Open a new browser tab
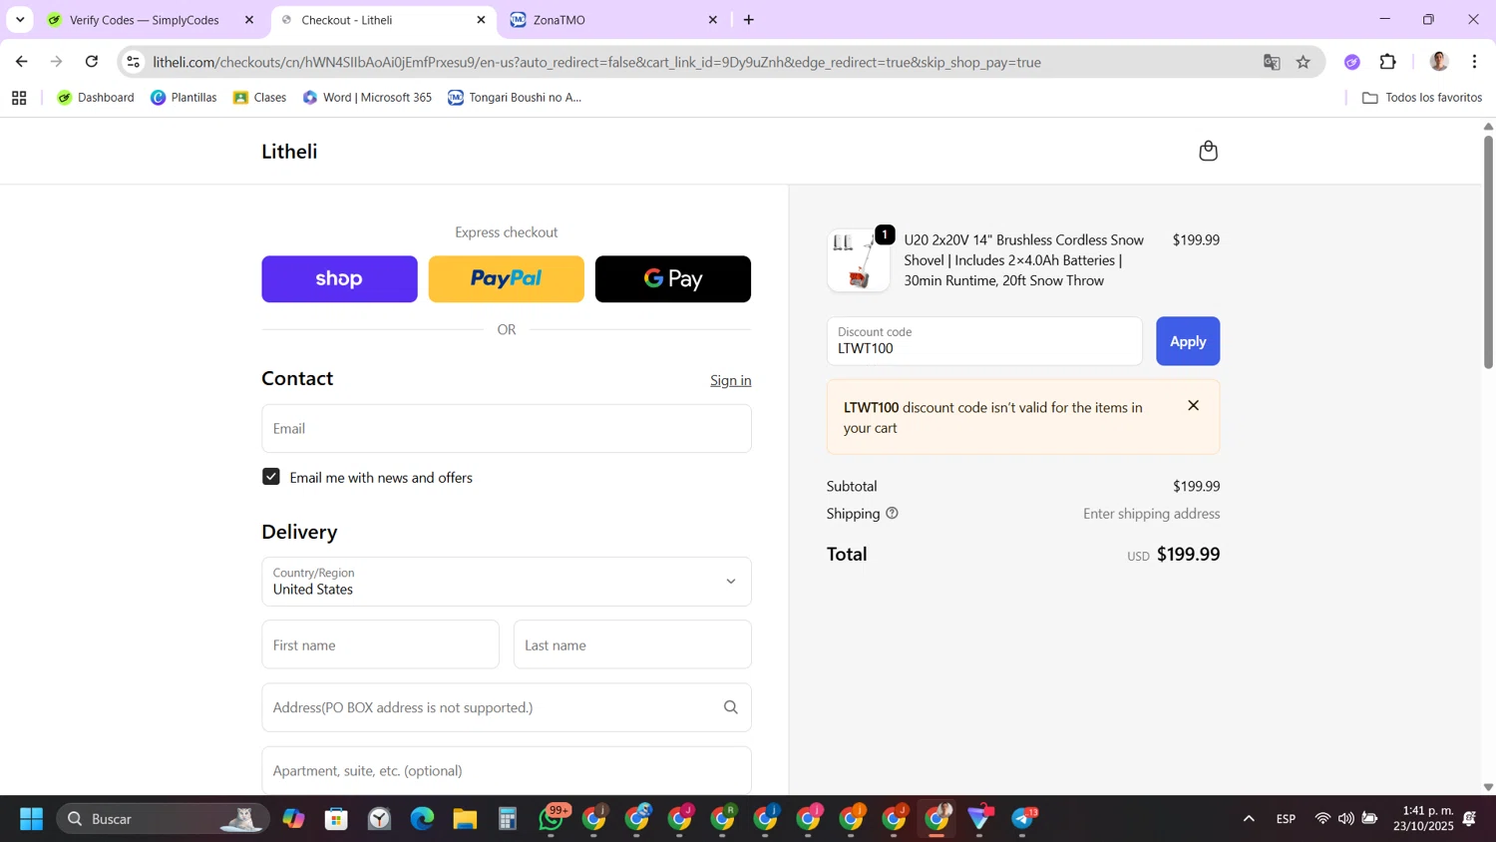This screenshot has width=1496, height=842. point(749,20)
